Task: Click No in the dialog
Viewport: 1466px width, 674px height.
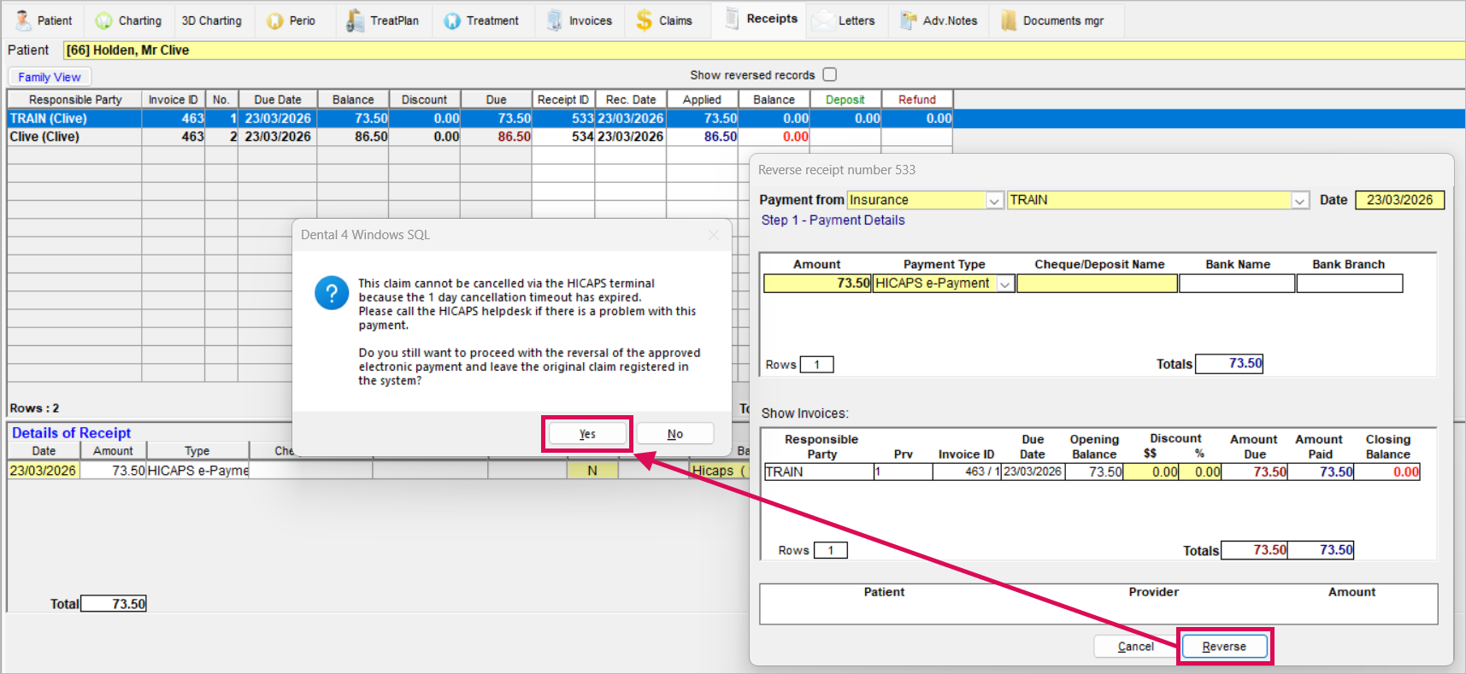Action: click(x=674, y=434)
